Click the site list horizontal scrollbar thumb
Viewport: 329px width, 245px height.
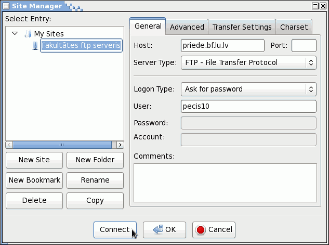coord(62,145)
